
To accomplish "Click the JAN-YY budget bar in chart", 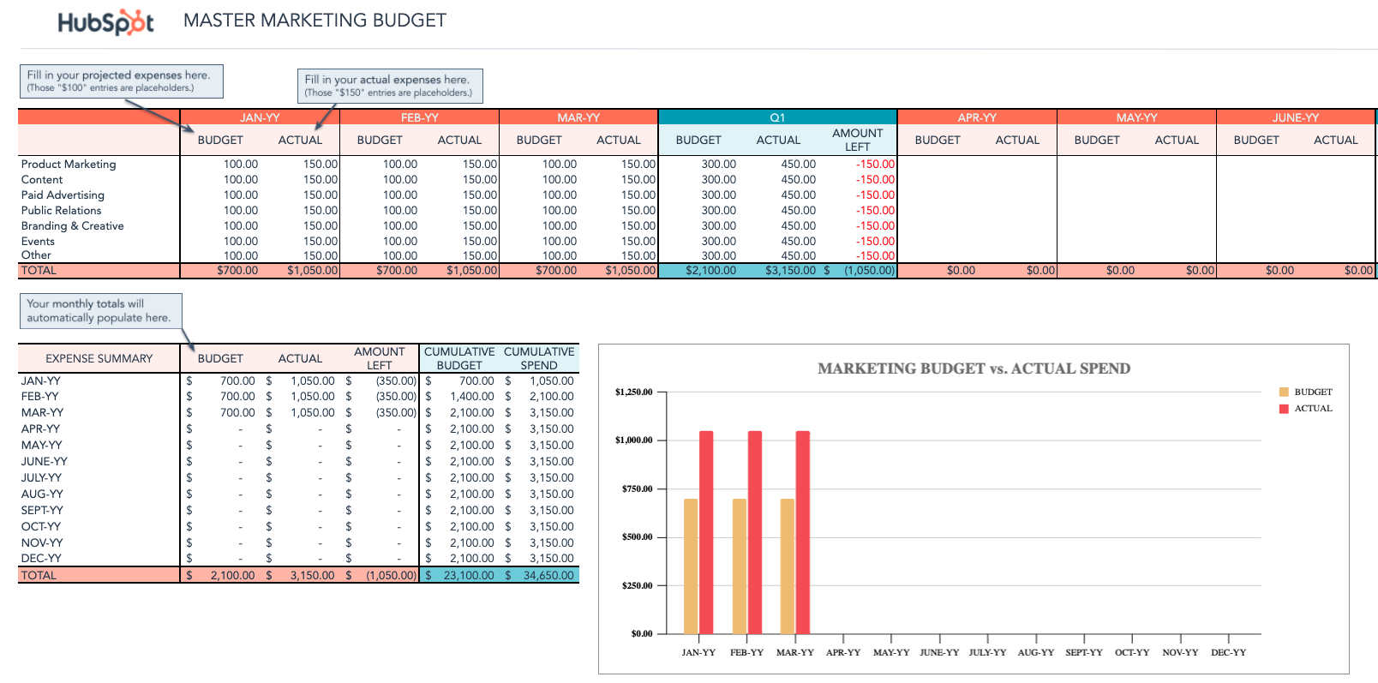I will coord(691,566).
